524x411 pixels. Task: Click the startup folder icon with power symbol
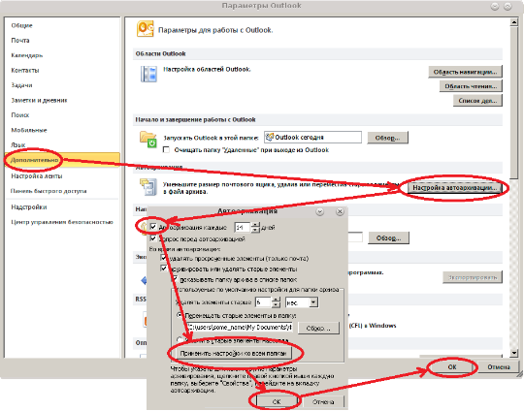click(x=148, y=140)
